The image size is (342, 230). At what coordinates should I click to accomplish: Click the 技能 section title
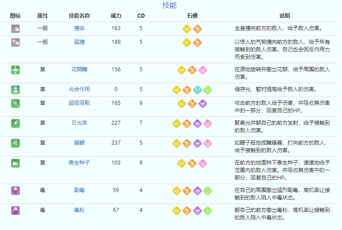(x=170, y=5)
